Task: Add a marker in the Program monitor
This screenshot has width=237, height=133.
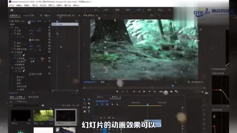Action: click(117, 92)
